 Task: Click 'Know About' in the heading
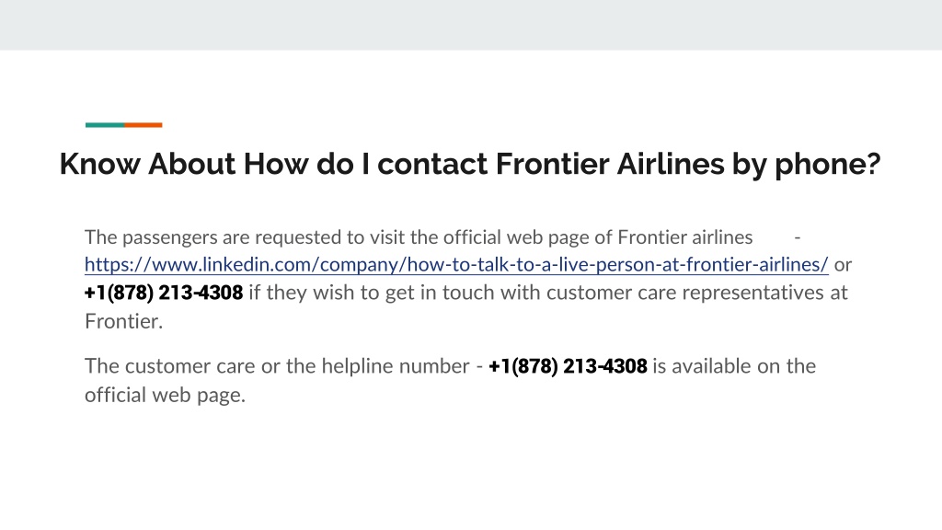148,164
